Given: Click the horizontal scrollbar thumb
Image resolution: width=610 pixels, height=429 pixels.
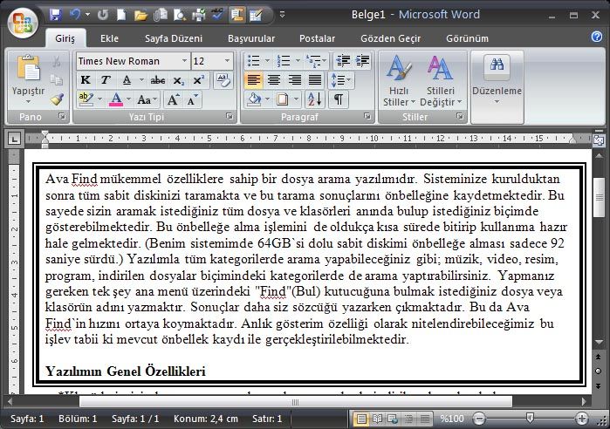Looking at the screenshot, I should [296, 402].
